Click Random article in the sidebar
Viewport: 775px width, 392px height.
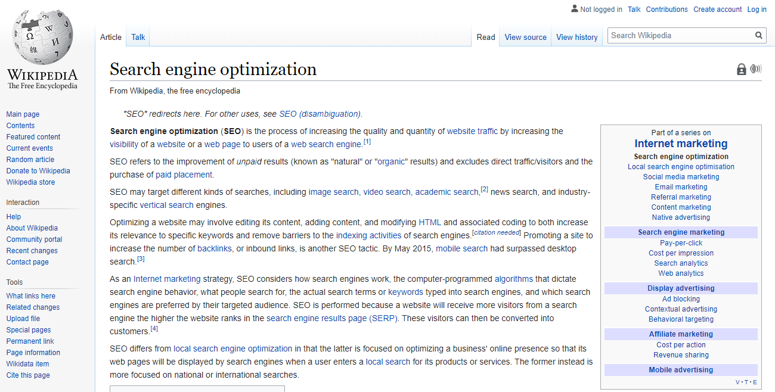pos(30,159)
